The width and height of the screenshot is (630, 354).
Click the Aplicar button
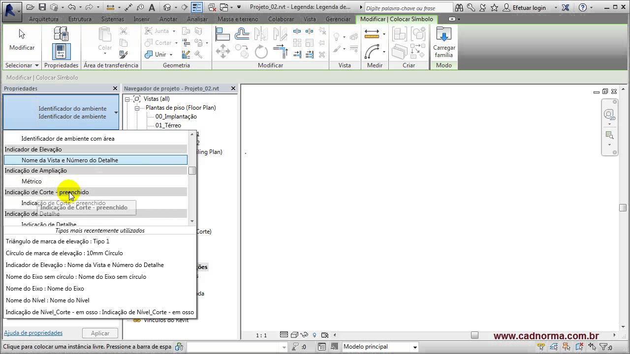pos(100,333)
